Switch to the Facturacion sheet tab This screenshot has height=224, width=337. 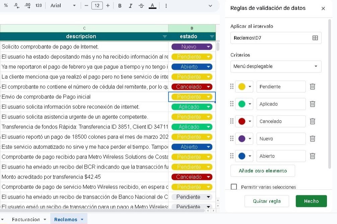pos(28,219)
